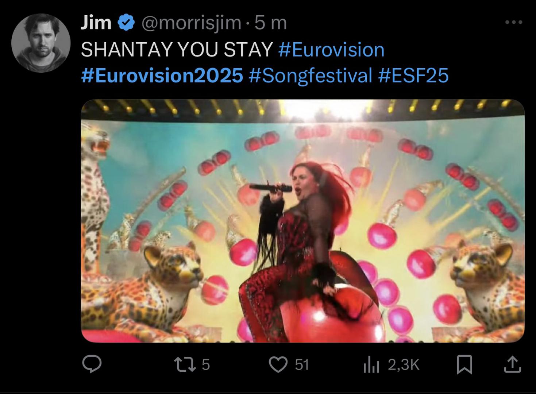536x394 pixels.
Task: Click the 2,3K view count
Action: [x=404, y=365]
